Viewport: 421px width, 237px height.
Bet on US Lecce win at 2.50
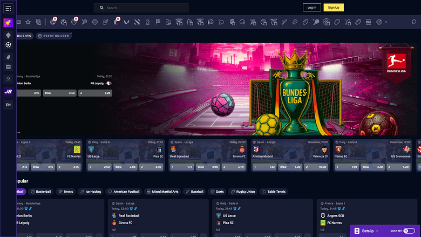coord(100,167)
